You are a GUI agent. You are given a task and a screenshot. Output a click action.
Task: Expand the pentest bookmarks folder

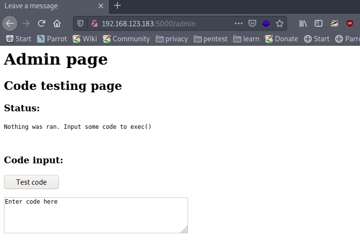pyautogui.click(x=210, y=39)
